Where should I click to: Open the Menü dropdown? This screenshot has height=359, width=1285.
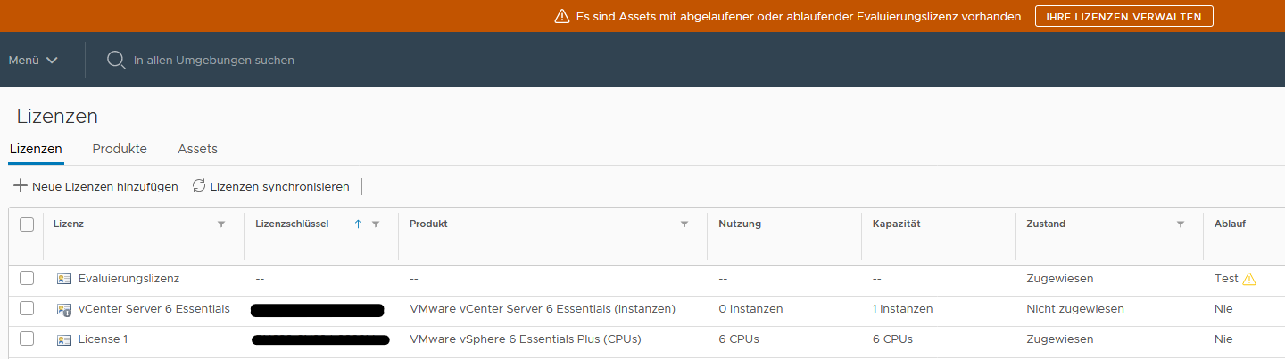(33, 60)
